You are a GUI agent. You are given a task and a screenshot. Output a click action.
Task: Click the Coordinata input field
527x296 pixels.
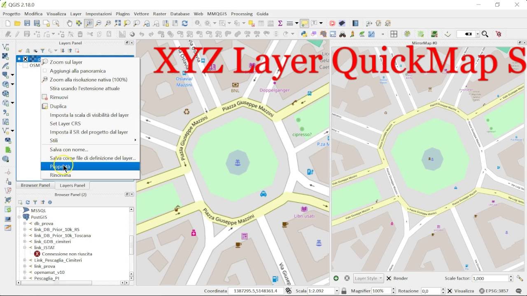click(256, 291)
